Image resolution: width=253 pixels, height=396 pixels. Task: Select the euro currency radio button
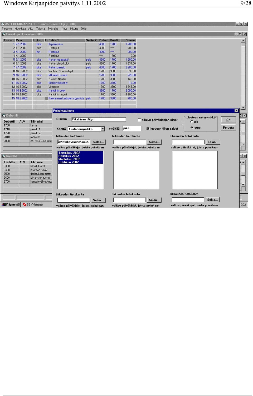tap(192, 128)
